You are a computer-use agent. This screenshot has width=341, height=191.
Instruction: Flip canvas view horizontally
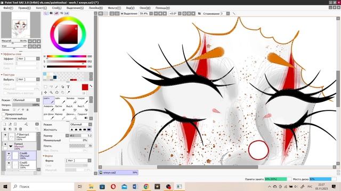199,13
